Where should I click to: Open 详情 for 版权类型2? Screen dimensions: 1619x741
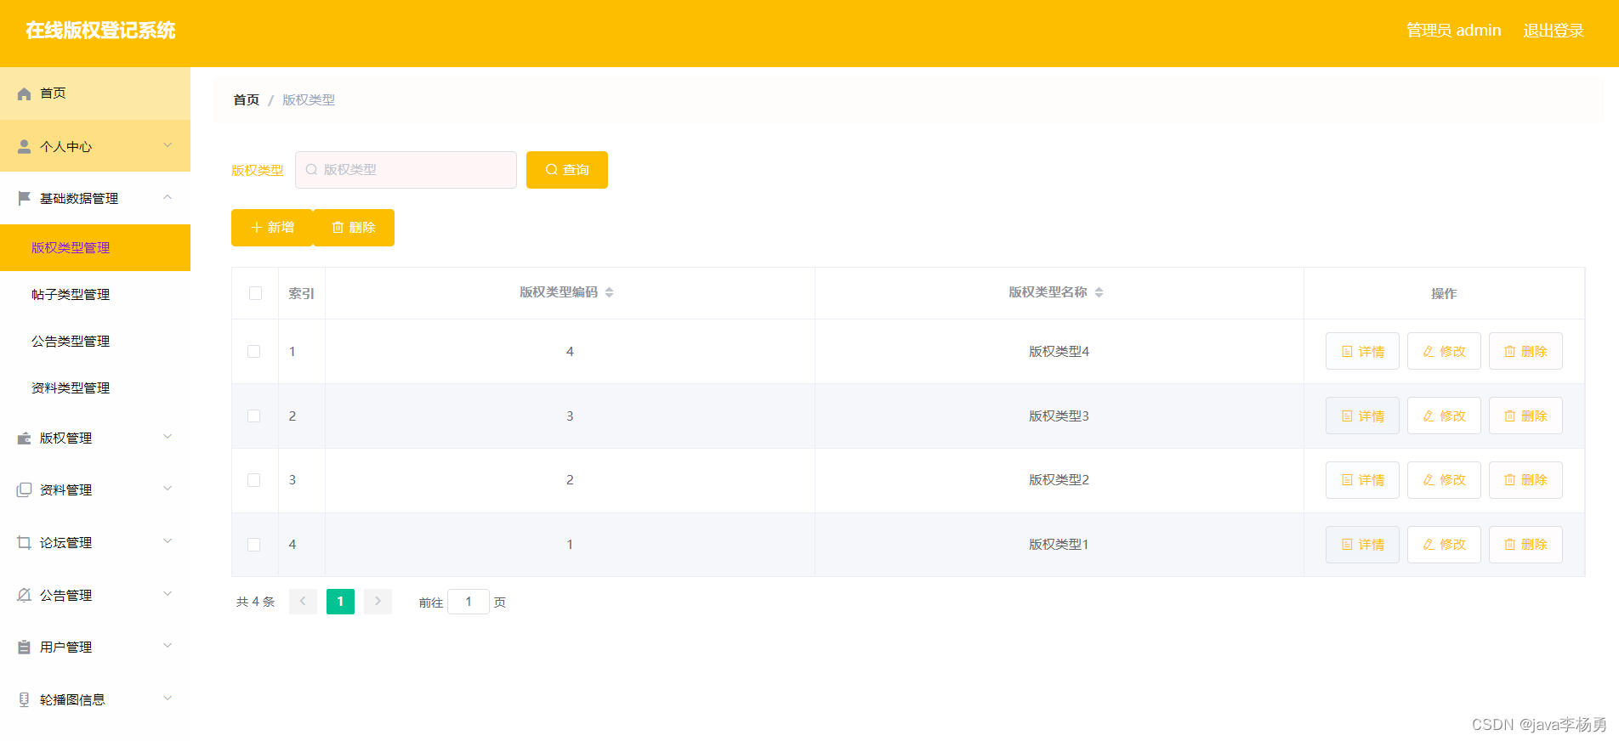[x=1362, y=480]
